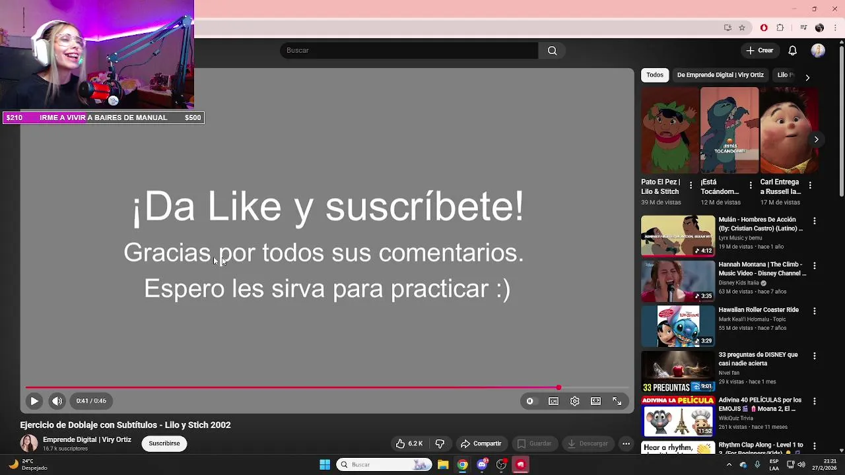The width and height of the screenshot is (845, 475).
Task: Open Hawaiian Roller Coaster Ride video title
Action: [759, 309]
